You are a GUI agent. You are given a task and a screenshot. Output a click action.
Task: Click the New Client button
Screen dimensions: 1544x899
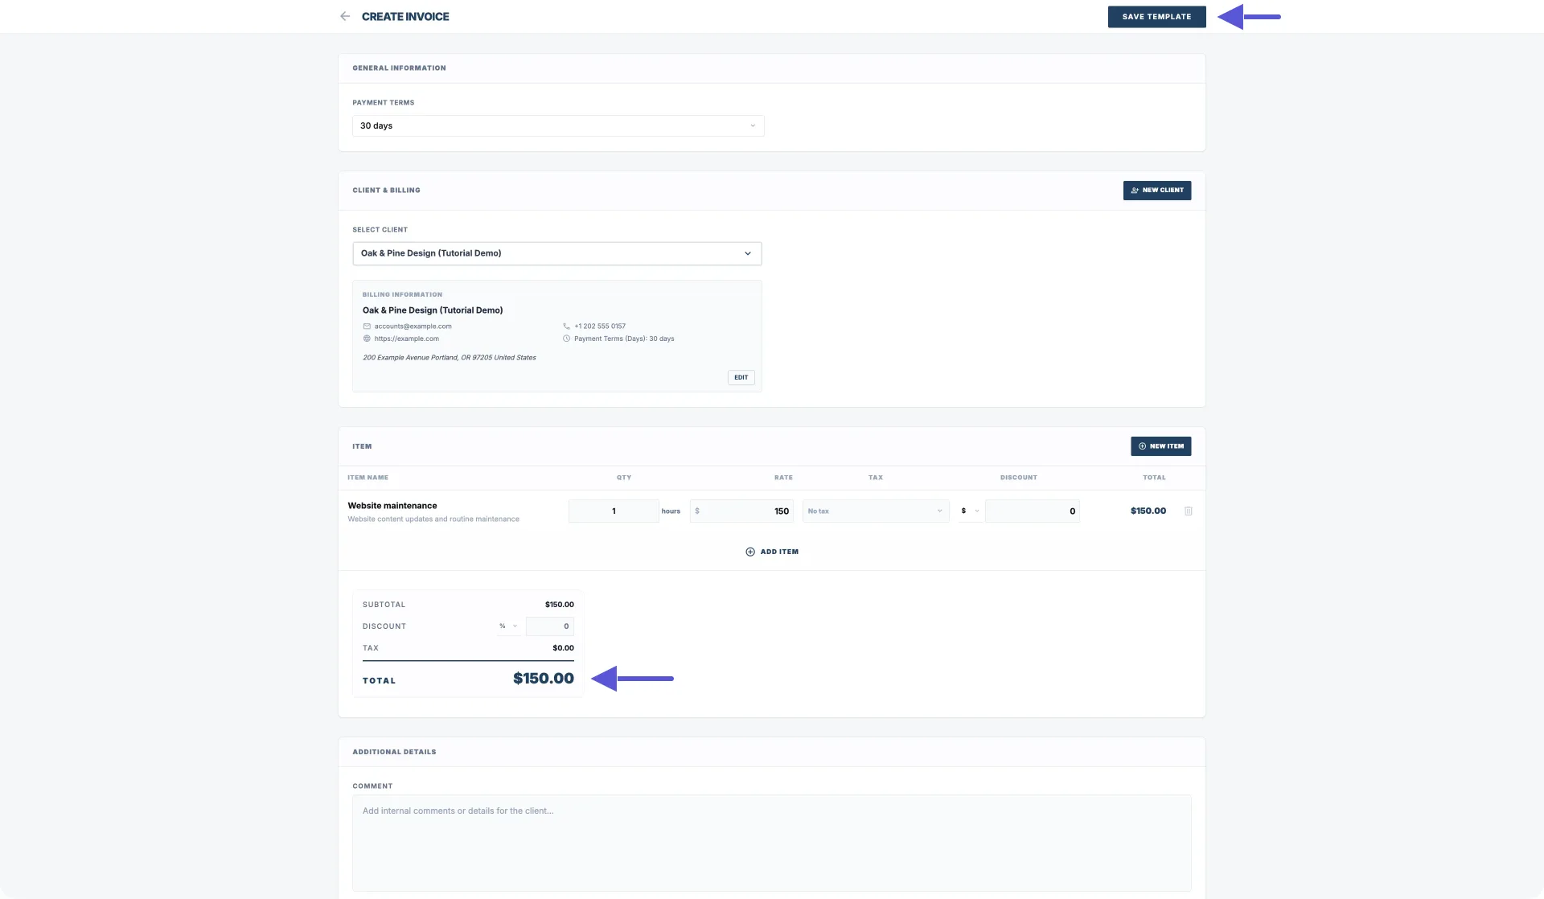pyautogui.click(x=1156, y=191)
